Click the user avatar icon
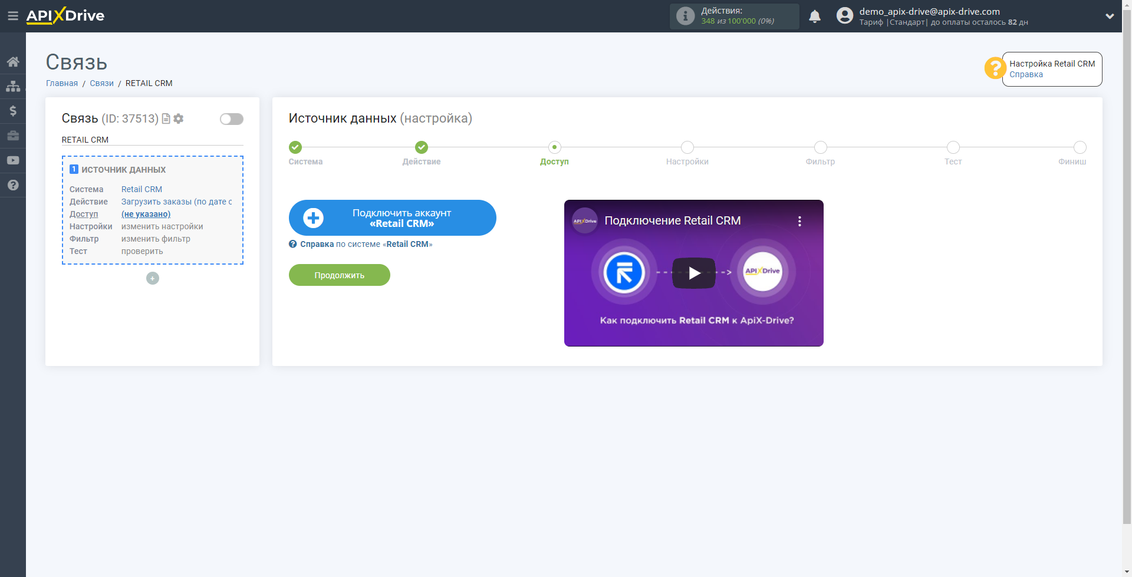This screenshot has height=577, width=1132. click(x=845, y=16)
